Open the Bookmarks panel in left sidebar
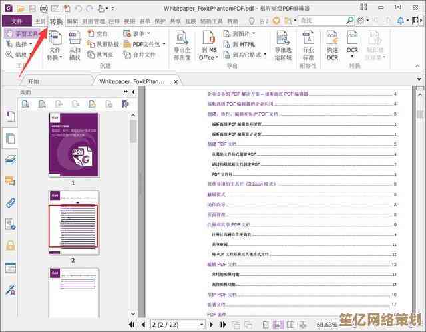The image size is (426, 332). click(10, 116)
